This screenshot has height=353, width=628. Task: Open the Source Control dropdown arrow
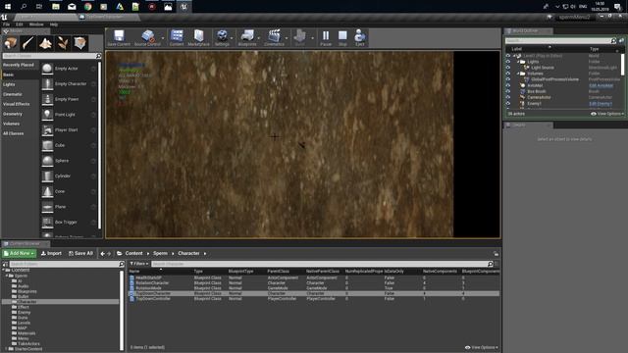(x=163, y=38)
